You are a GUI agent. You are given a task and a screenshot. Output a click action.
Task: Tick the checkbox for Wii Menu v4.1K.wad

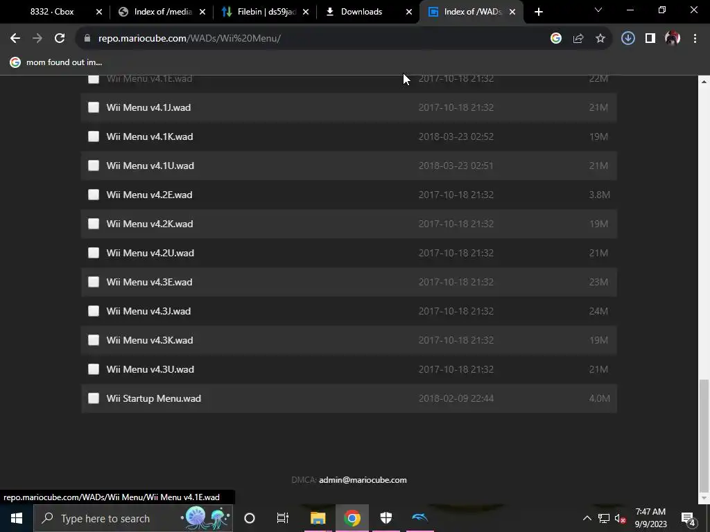tap(94, 136)
